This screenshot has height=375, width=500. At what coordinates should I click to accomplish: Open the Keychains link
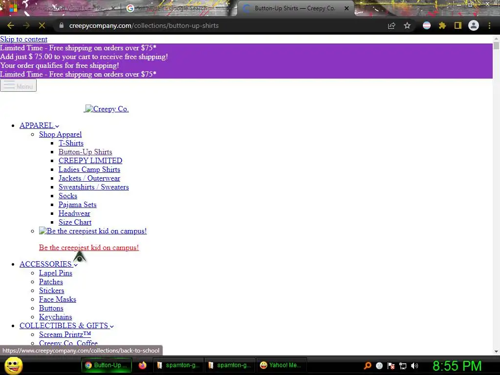(x=56, y=317)
